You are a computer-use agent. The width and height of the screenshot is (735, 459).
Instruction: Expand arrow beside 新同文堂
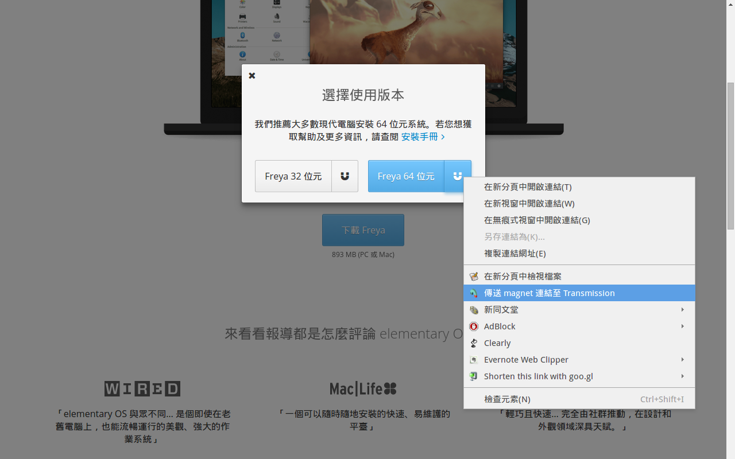coord(683,310)
